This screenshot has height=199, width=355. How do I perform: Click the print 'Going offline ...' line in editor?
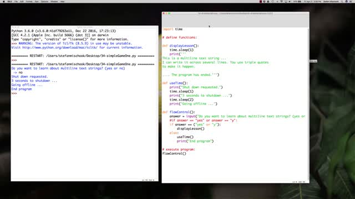point(194,104)
